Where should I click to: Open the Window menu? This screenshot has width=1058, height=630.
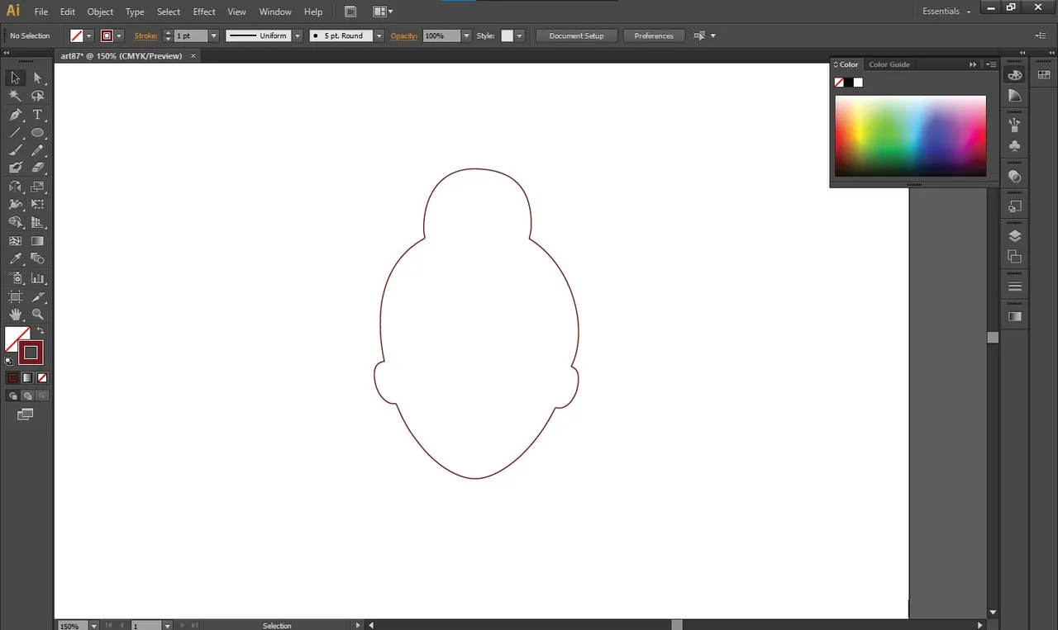[x=275, y=12]
